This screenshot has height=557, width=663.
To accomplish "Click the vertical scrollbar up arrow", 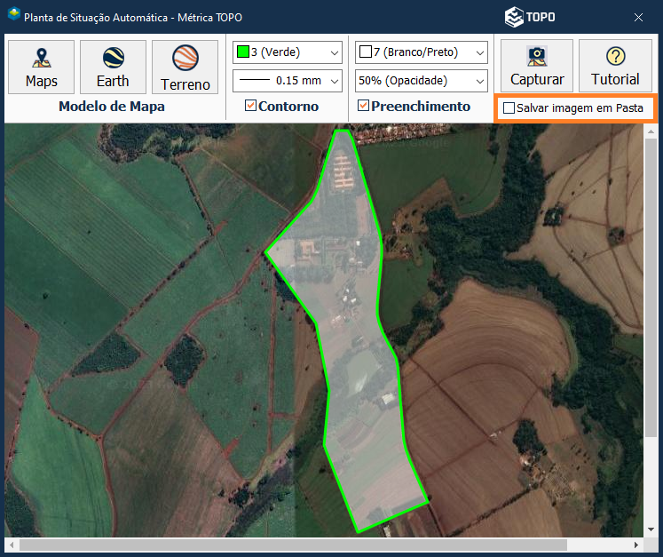I will tap(651, 131).
